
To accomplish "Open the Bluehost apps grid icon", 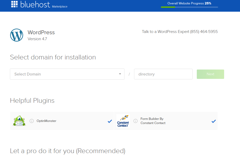I will 14,4.
